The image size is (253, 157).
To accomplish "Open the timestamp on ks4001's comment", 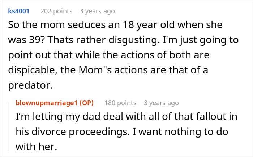I will pyautogui.click(x=97, y=11).
